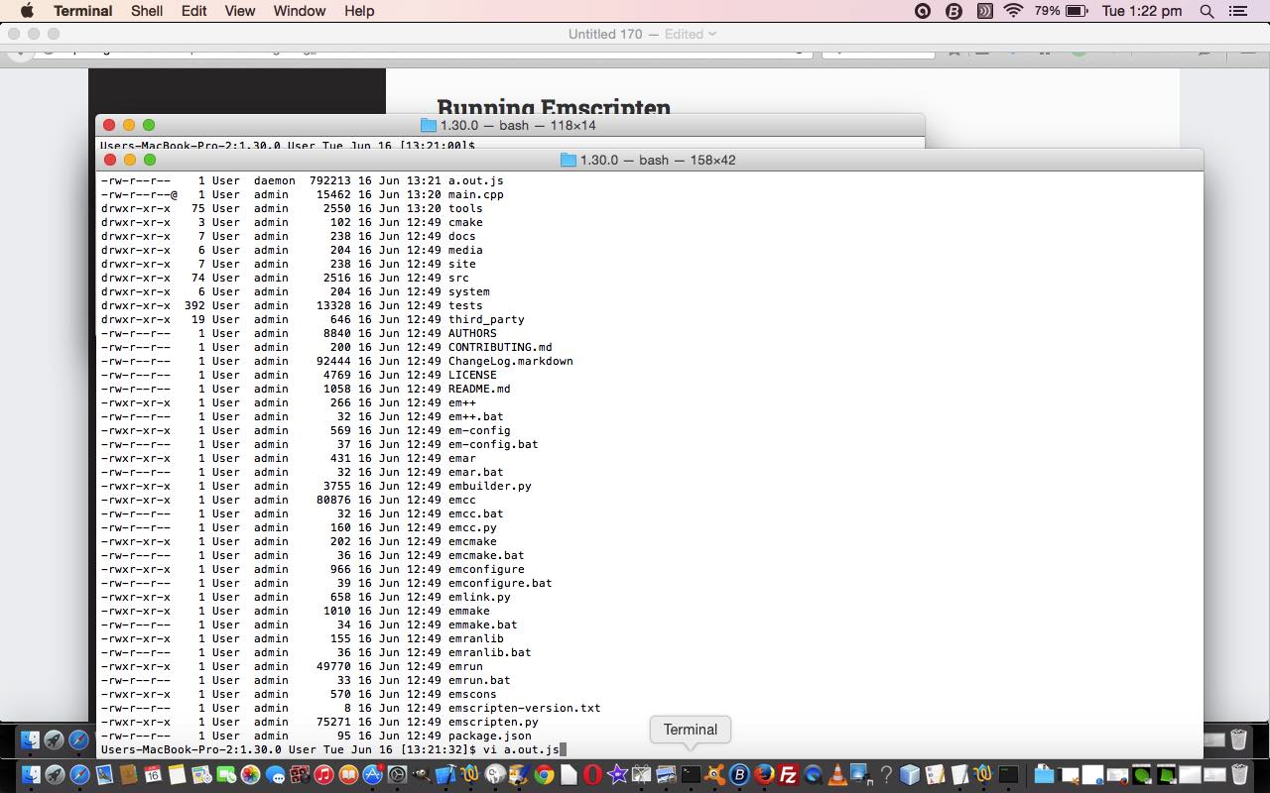Launch Firefox from the Dock
The width and height of the screenshot is (1270, 793).
click(764, 774)
